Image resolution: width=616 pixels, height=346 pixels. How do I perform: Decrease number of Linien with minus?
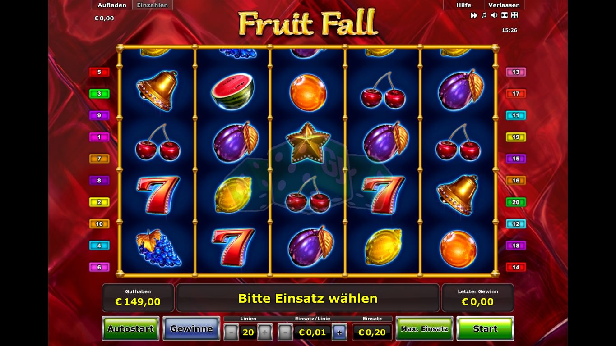point(231,333)
